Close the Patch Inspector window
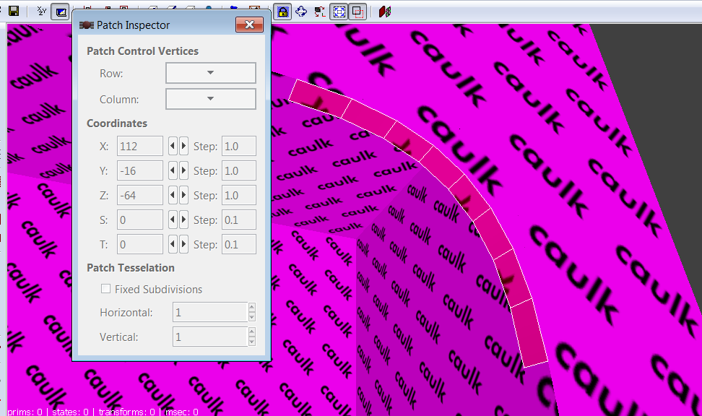 pyautogui.click(x=249, y=25)
